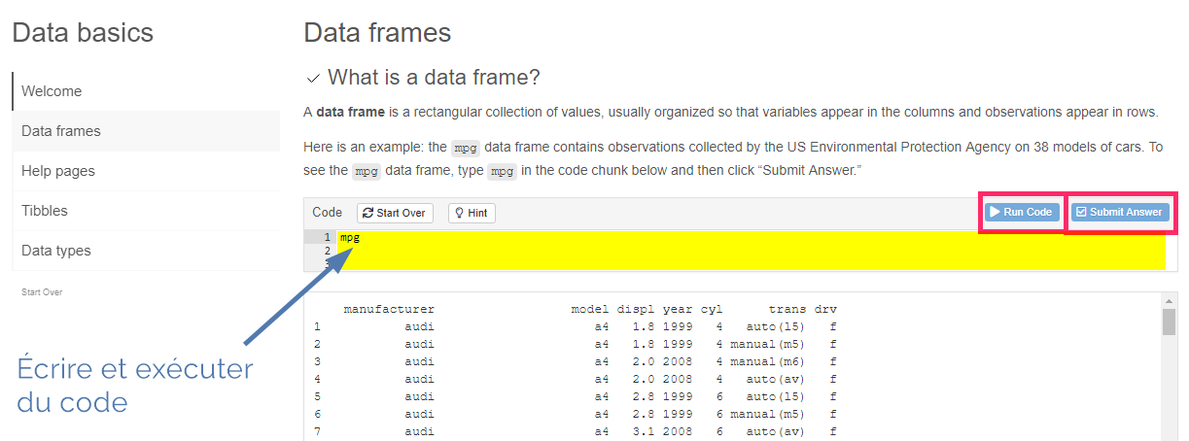Navigate to the Tibbles section
Image resolution: width=1189 pixels, height=441 pixels.
point(146,211)
